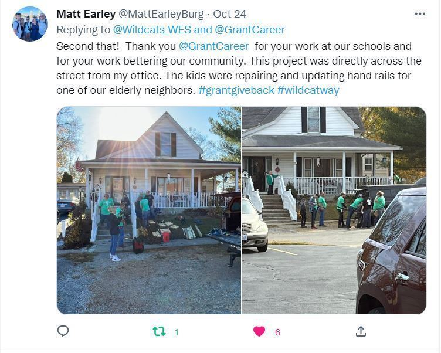Open the Oct 24 timestamp link
Viewport: 441px width, 353px height.
pyautogui.click(x=229, y=14)
